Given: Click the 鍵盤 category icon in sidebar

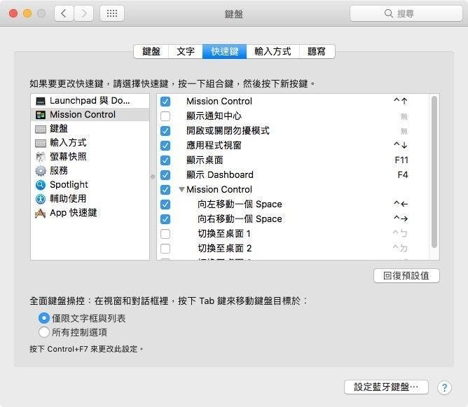Looking at the screenshot, I should point(41,129).
